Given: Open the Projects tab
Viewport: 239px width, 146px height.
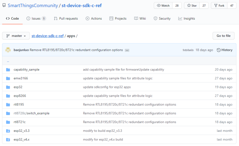Looking at the screenshot, I should (118, 18).
